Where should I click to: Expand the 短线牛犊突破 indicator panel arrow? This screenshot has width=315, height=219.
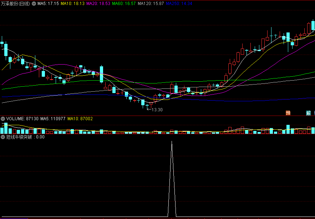click(3, 137)
